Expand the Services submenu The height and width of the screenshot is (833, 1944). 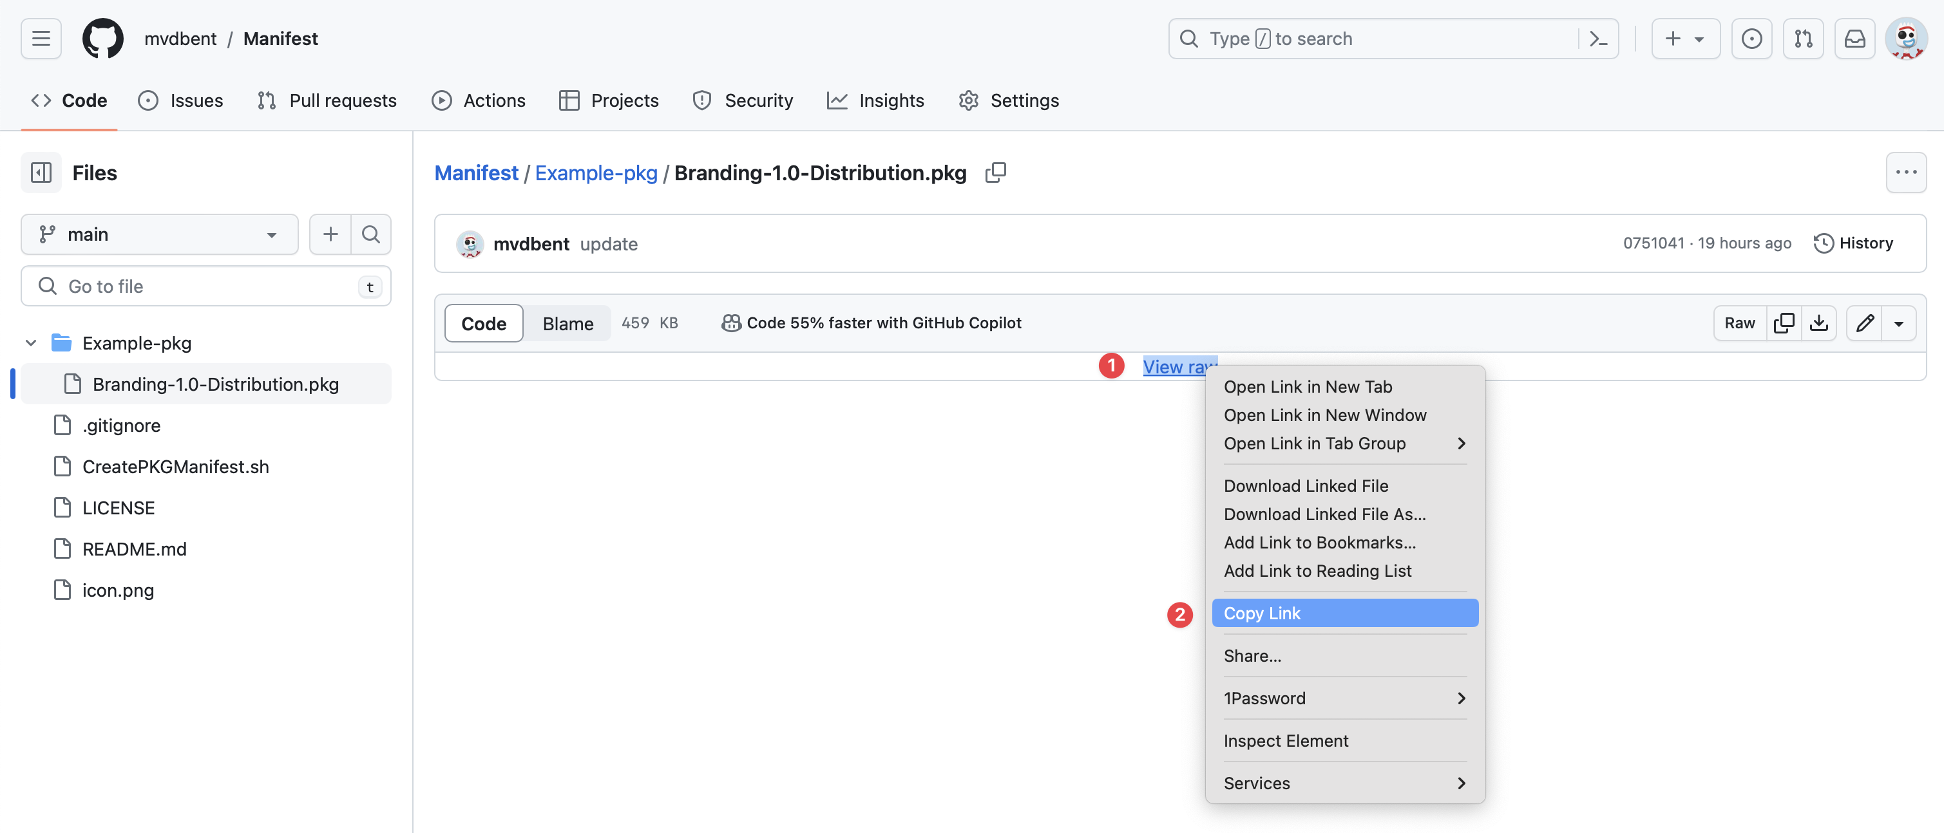coord(1345,783)
